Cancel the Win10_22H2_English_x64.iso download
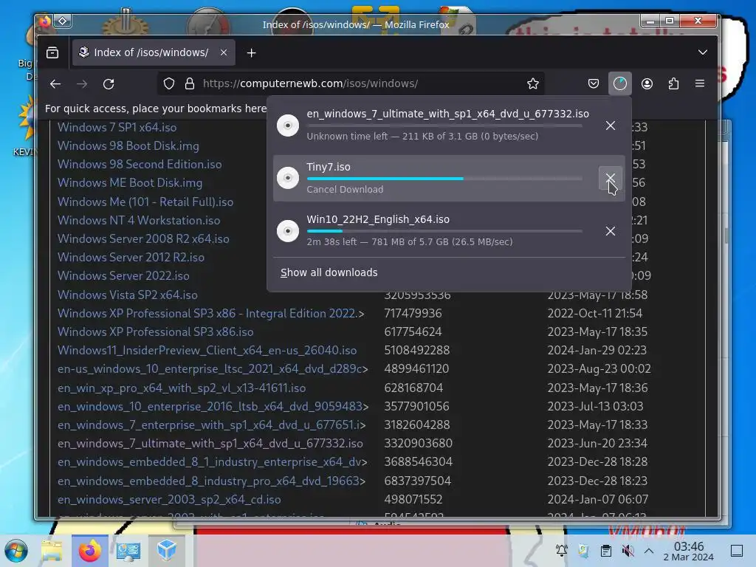756x567 pixels. click(x=611, y=231)
